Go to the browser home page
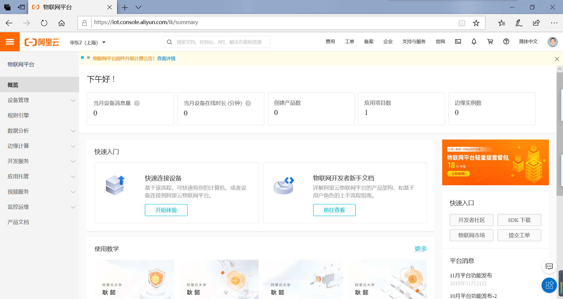 62,23
